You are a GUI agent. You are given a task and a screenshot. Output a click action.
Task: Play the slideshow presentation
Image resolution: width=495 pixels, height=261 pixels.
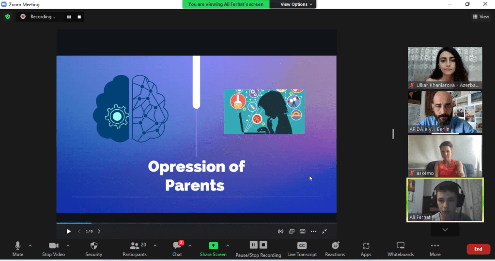pyautogui.click(x=68, y=232)
